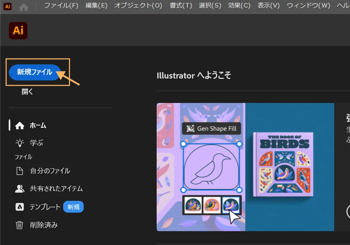
Task: Click the lightbulb icon beside 学ぶ
Action: (x=20, y=142)
